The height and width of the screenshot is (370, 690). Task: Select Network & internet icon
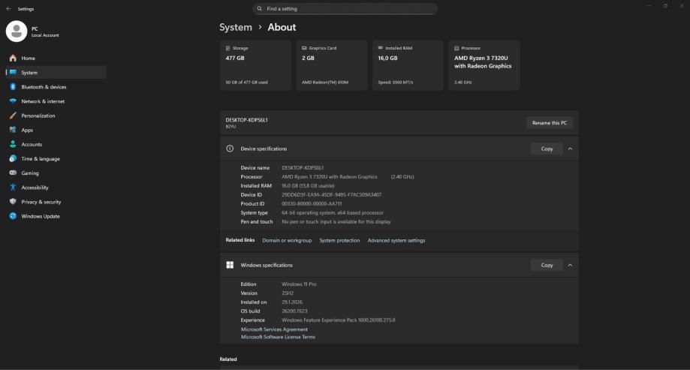click(13, 101)
